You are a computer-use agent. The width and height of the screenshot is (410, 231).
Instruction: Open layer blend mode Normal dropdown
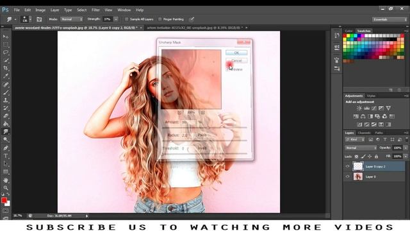click(x=361, y=148)
